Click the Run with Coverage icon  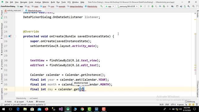coord(156,6)
